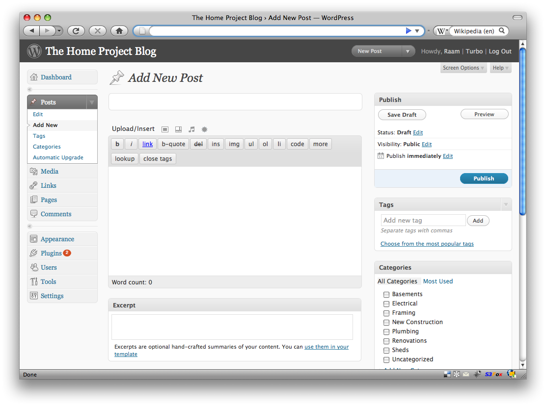Go to browser home page icon
The width and height of the screenshot is (546, 406).
[x=119, y=31]
